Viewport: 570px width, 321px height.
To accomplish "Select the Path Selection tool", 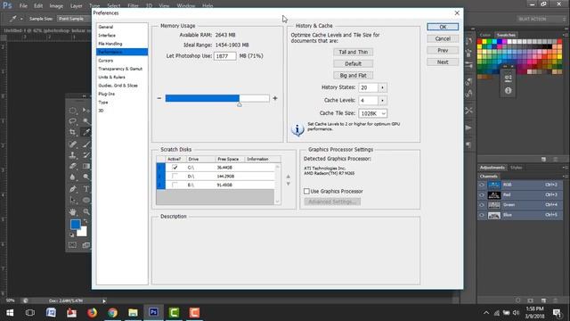I will 73,200.
